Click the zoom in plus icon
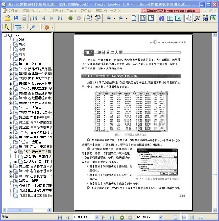The height and width of the screenshot is (221, 219). click(x=121, y=18)
